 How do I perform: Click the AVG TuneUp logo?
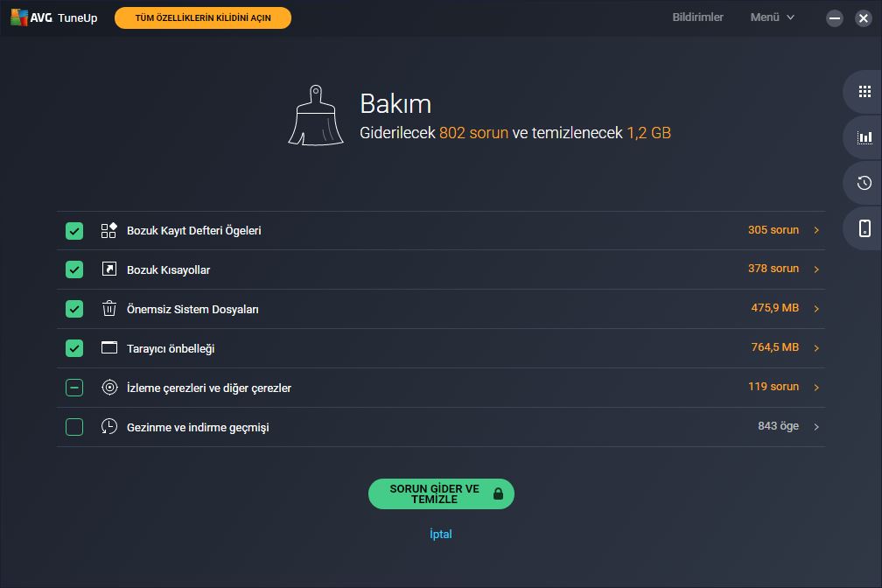54,17
